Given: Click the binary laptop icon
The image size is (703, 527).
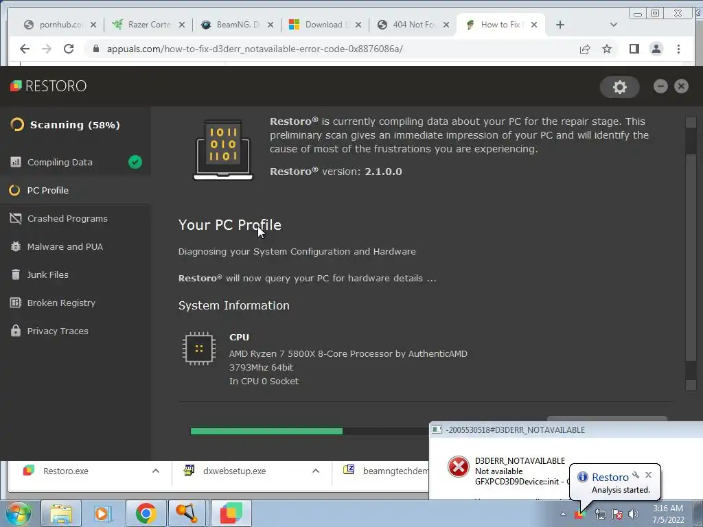Looking at the screenshot, I should 223,150.
